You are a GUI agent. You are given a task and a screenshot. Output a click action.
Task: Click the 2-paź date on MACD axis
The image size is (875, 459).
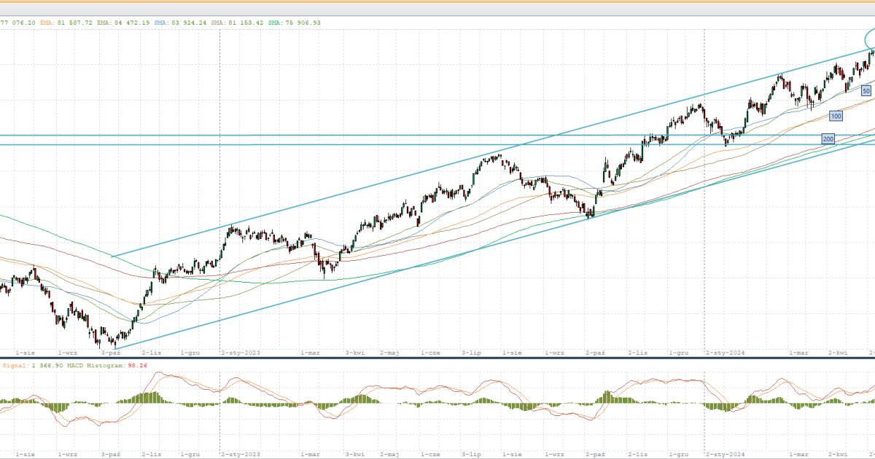click(x=596, y=453)
